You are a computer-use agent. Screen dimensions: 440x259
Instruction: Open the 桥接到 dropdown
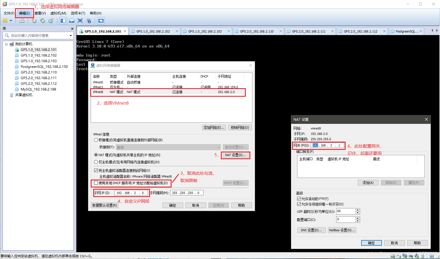(168, 147)
